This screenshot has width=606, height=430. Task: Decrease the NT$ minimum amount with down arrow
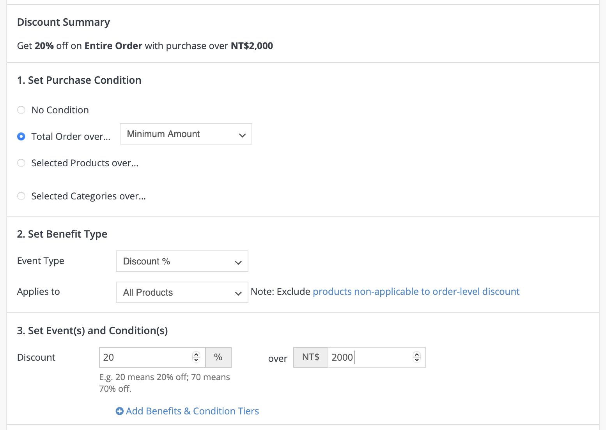pyautogui.click(x=417, y=360)
